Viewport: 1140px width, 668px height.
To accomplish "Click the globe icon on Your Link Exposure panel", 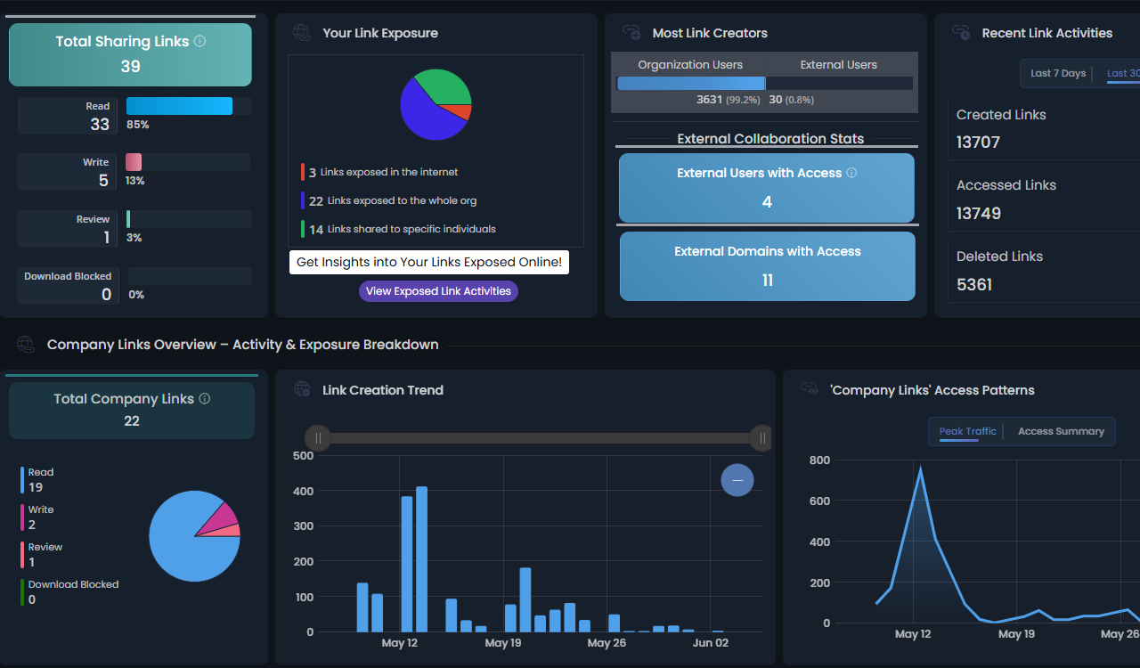I will tap(301, 32).
